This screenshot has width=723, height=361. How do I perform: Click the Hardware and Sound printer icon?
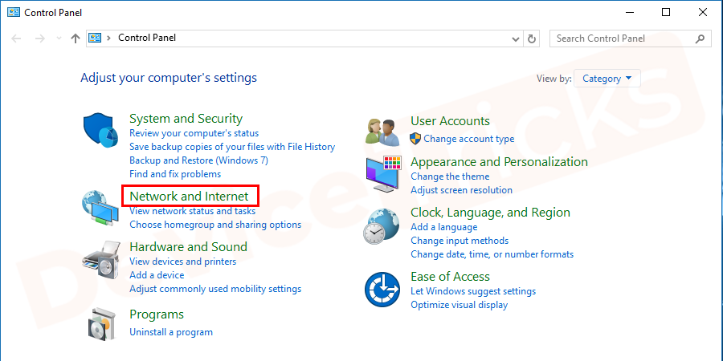point(101,260)
